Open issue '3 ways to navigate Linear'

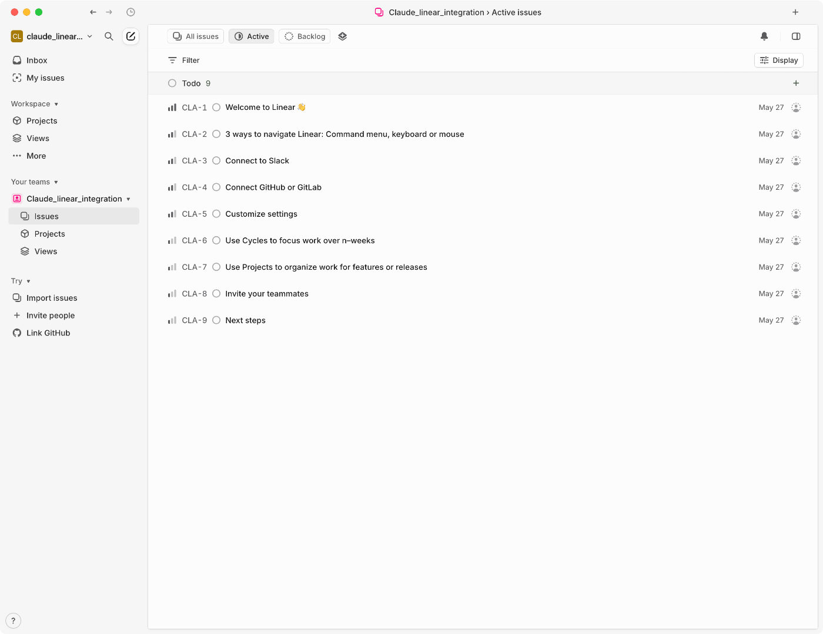(344, 135)
